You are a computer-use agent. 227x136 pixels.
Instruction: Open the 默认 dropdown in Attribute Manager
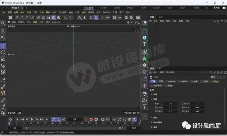point(218,77)
